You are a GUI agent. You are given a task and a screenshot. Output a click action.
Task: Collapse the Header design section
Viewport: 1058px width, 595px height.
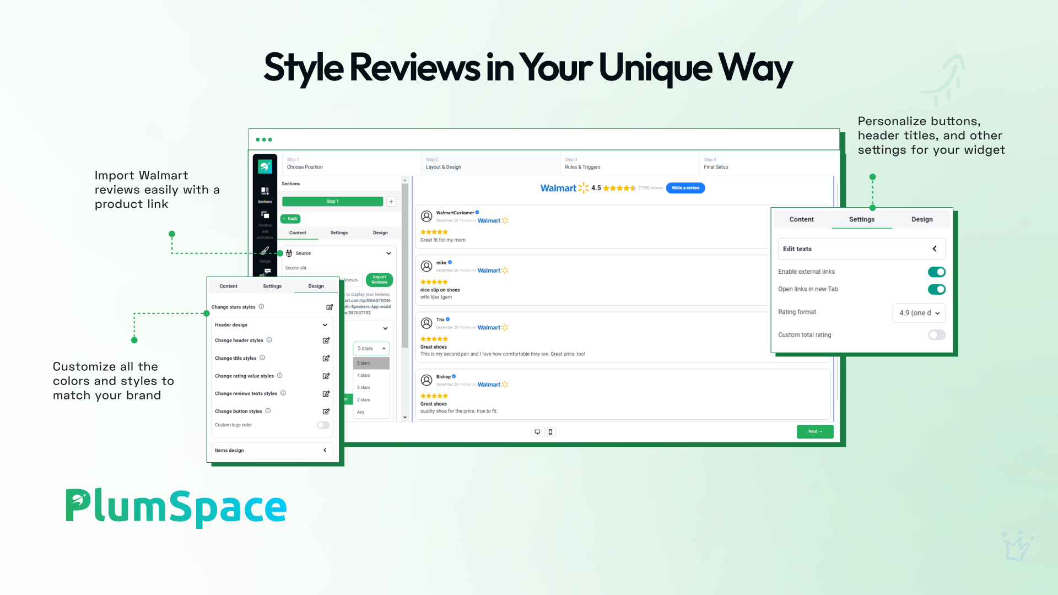[x=325, y=325]
